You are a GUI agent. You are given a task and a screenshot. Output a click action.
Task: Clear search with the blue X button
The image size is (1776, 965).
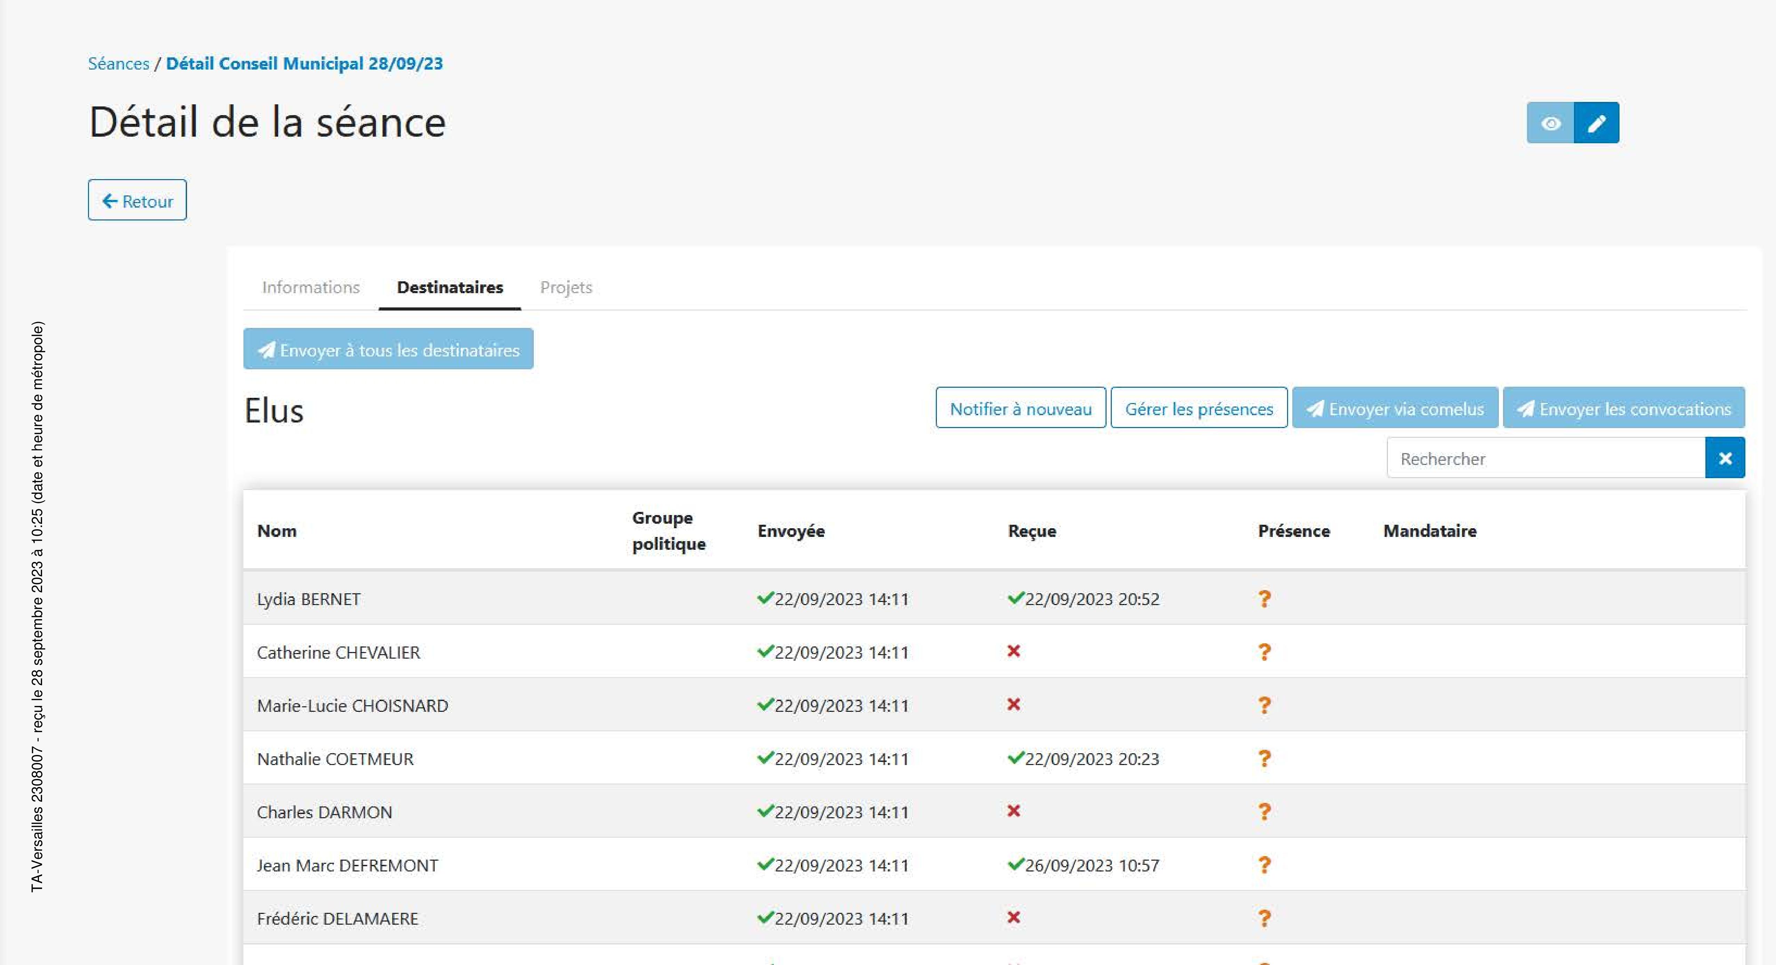point(1724,458)
